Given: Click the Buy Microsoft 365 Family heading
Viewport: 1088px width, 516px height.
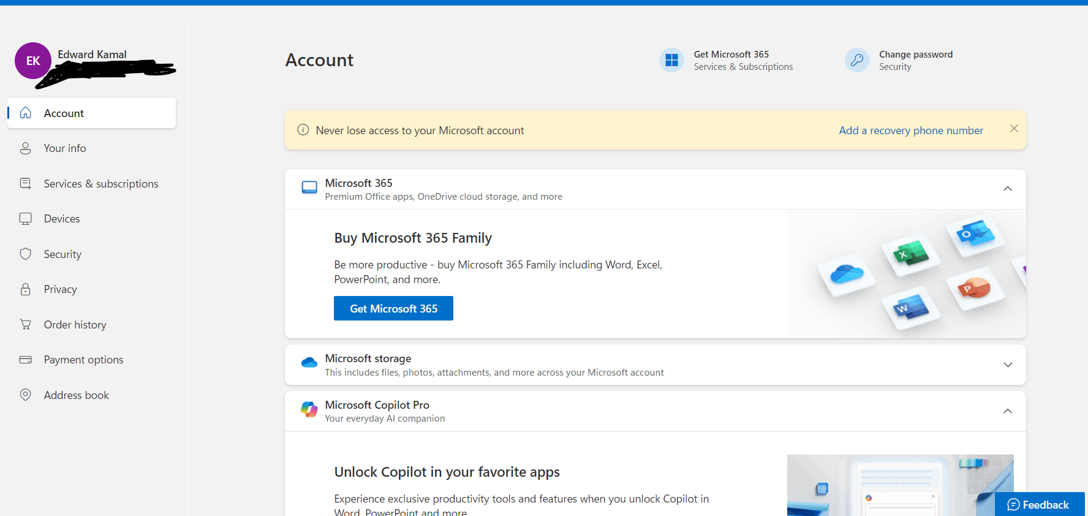Looking at the screenshot, I should click(x=413, y=238).
